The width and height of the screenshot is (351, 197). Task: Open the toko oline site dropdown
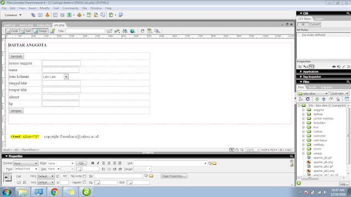(x=313, y=94)
